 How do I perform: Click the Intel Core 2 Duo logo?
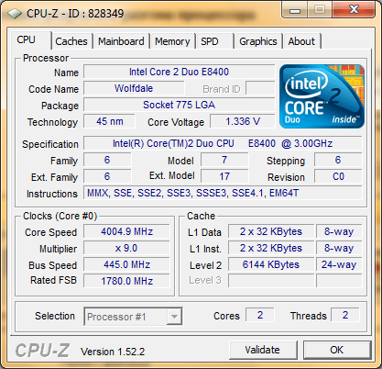coord(322,96)
